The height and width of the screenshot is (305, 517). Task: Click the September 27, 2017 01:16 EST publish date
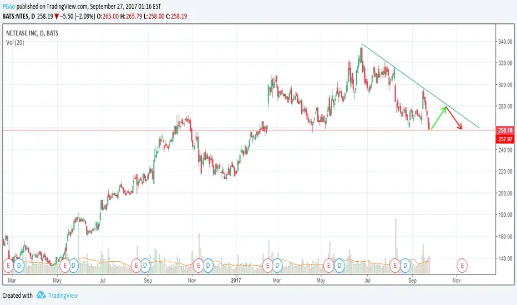(125, 7)
